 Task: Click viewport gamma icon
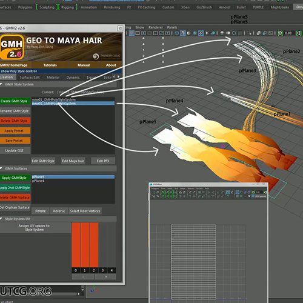point(299,33)
